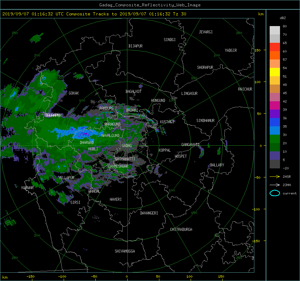Click the LINGASUR label
This screenshot has height=281, width=300.
pyautogui.click(x=189, y=94)
